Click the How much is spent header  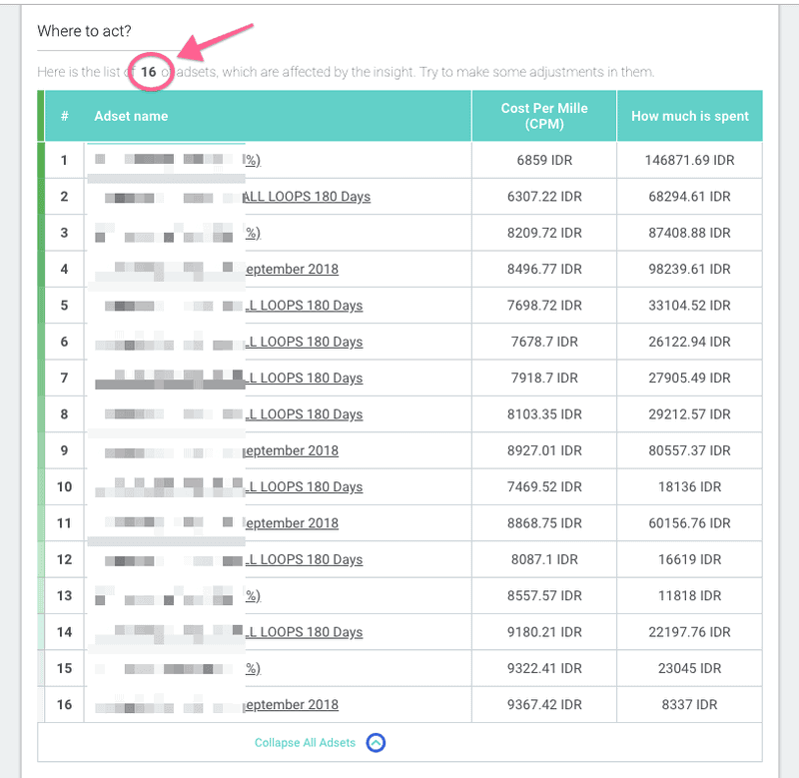tap(689, 116)
